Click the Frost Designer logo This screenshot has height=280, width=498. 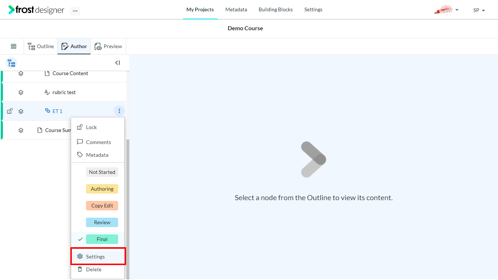pos(36,10)
